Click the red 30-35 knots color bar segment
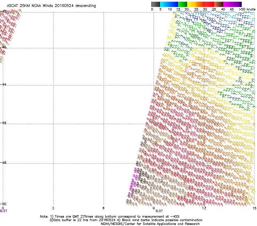 [210, 4]
